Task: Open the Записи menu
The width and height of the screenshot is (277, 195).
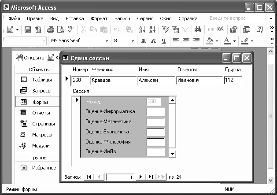Action: pos(122,18)
